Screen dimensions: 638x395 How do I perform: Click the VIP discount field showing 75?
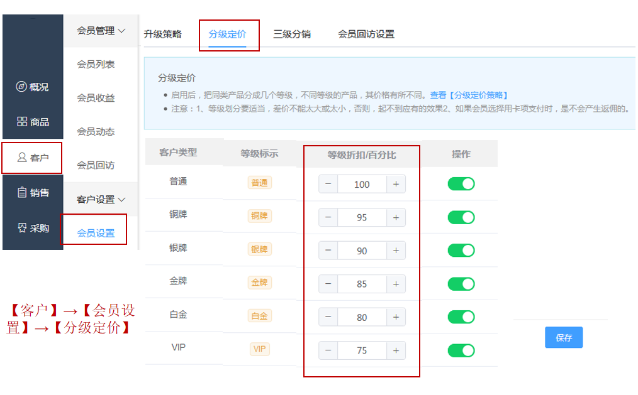coord(362,351)
